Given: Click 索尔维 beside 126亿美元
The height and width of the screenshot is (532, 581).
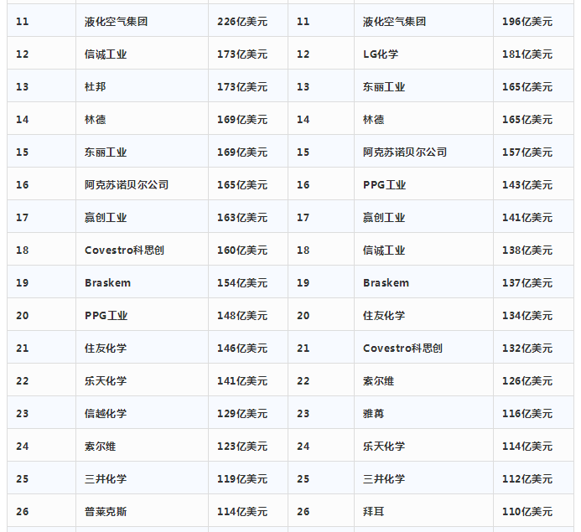Looking at the screenshot, I should 378,381.
